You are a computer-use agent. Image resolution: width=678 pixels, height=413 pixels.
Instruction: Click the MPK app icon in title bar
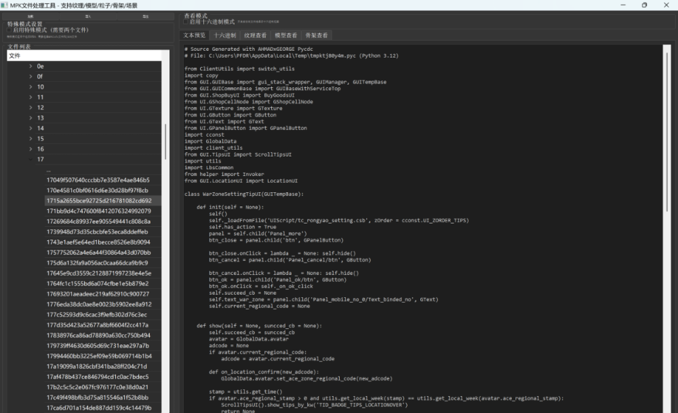click(x=4, y=5)
